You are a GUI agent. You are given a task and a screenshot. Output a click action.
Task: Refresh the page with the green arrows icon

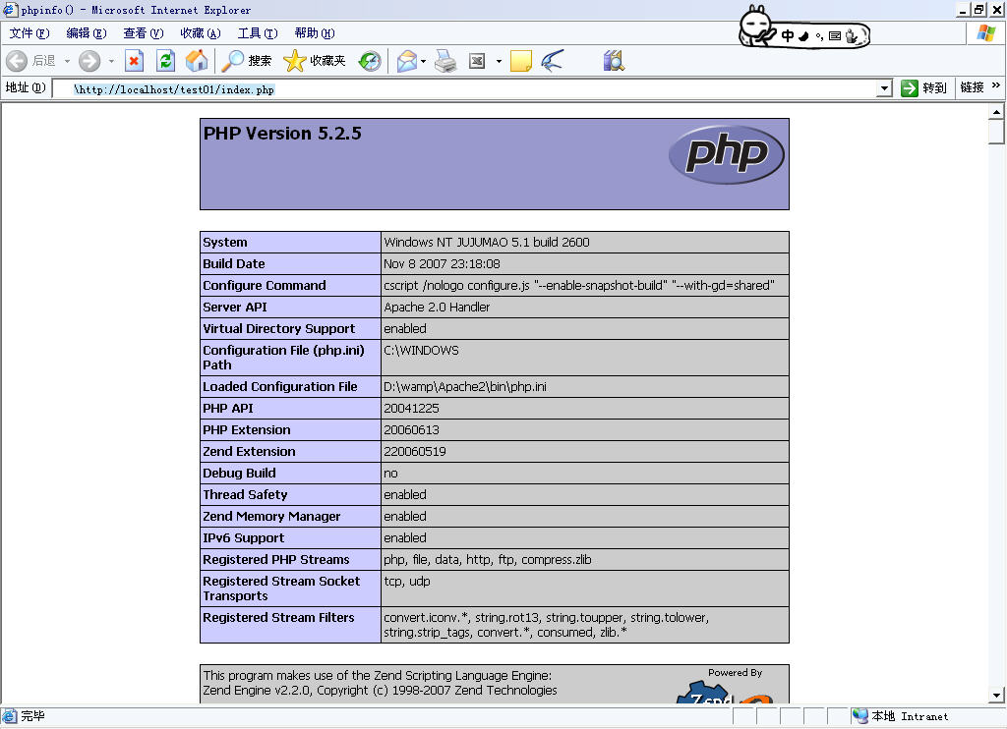[165, 61]
